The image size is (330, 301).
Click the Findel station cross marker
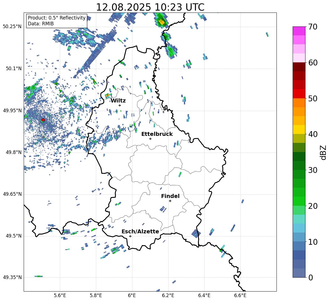click(x=170, y=201)
